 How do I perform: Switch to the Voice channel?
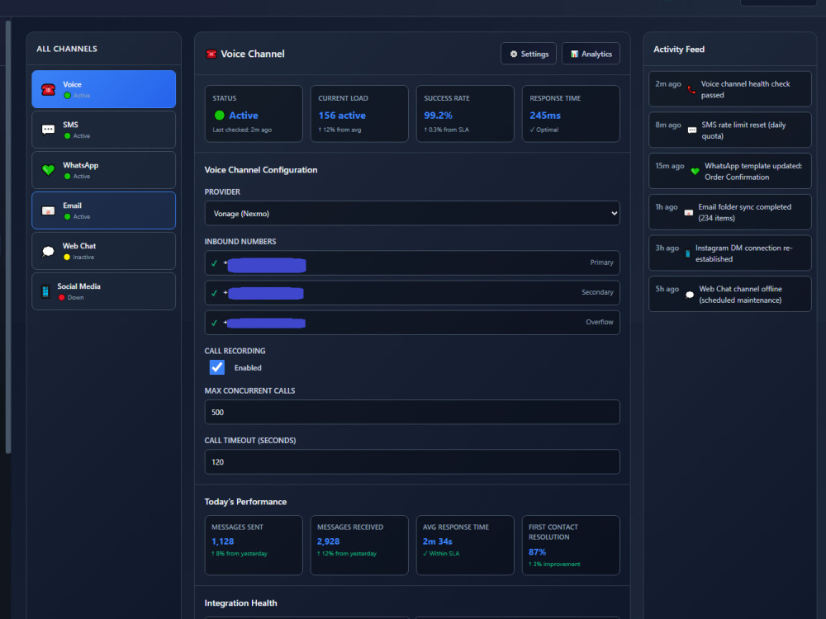click(104, 89)
